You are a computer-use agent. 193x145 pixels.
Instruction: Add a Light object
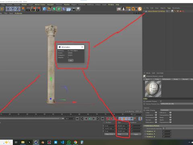point(78,9)
